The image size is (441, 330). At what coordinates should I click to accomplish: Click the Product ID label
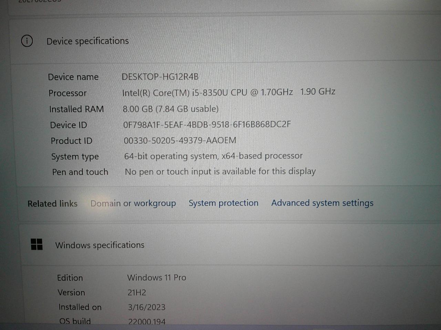tap(71, 141)
